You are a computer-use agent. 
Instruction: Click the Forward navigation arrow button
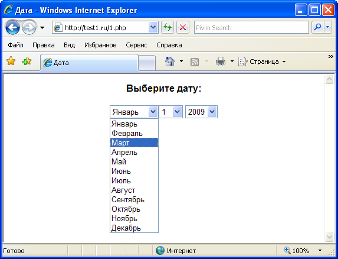pyautogui.click(x=29, y=28)
